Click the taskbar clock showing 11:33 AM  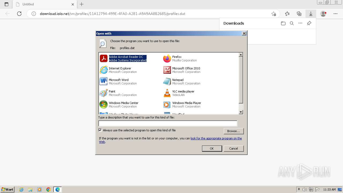(x=329, y=190)
